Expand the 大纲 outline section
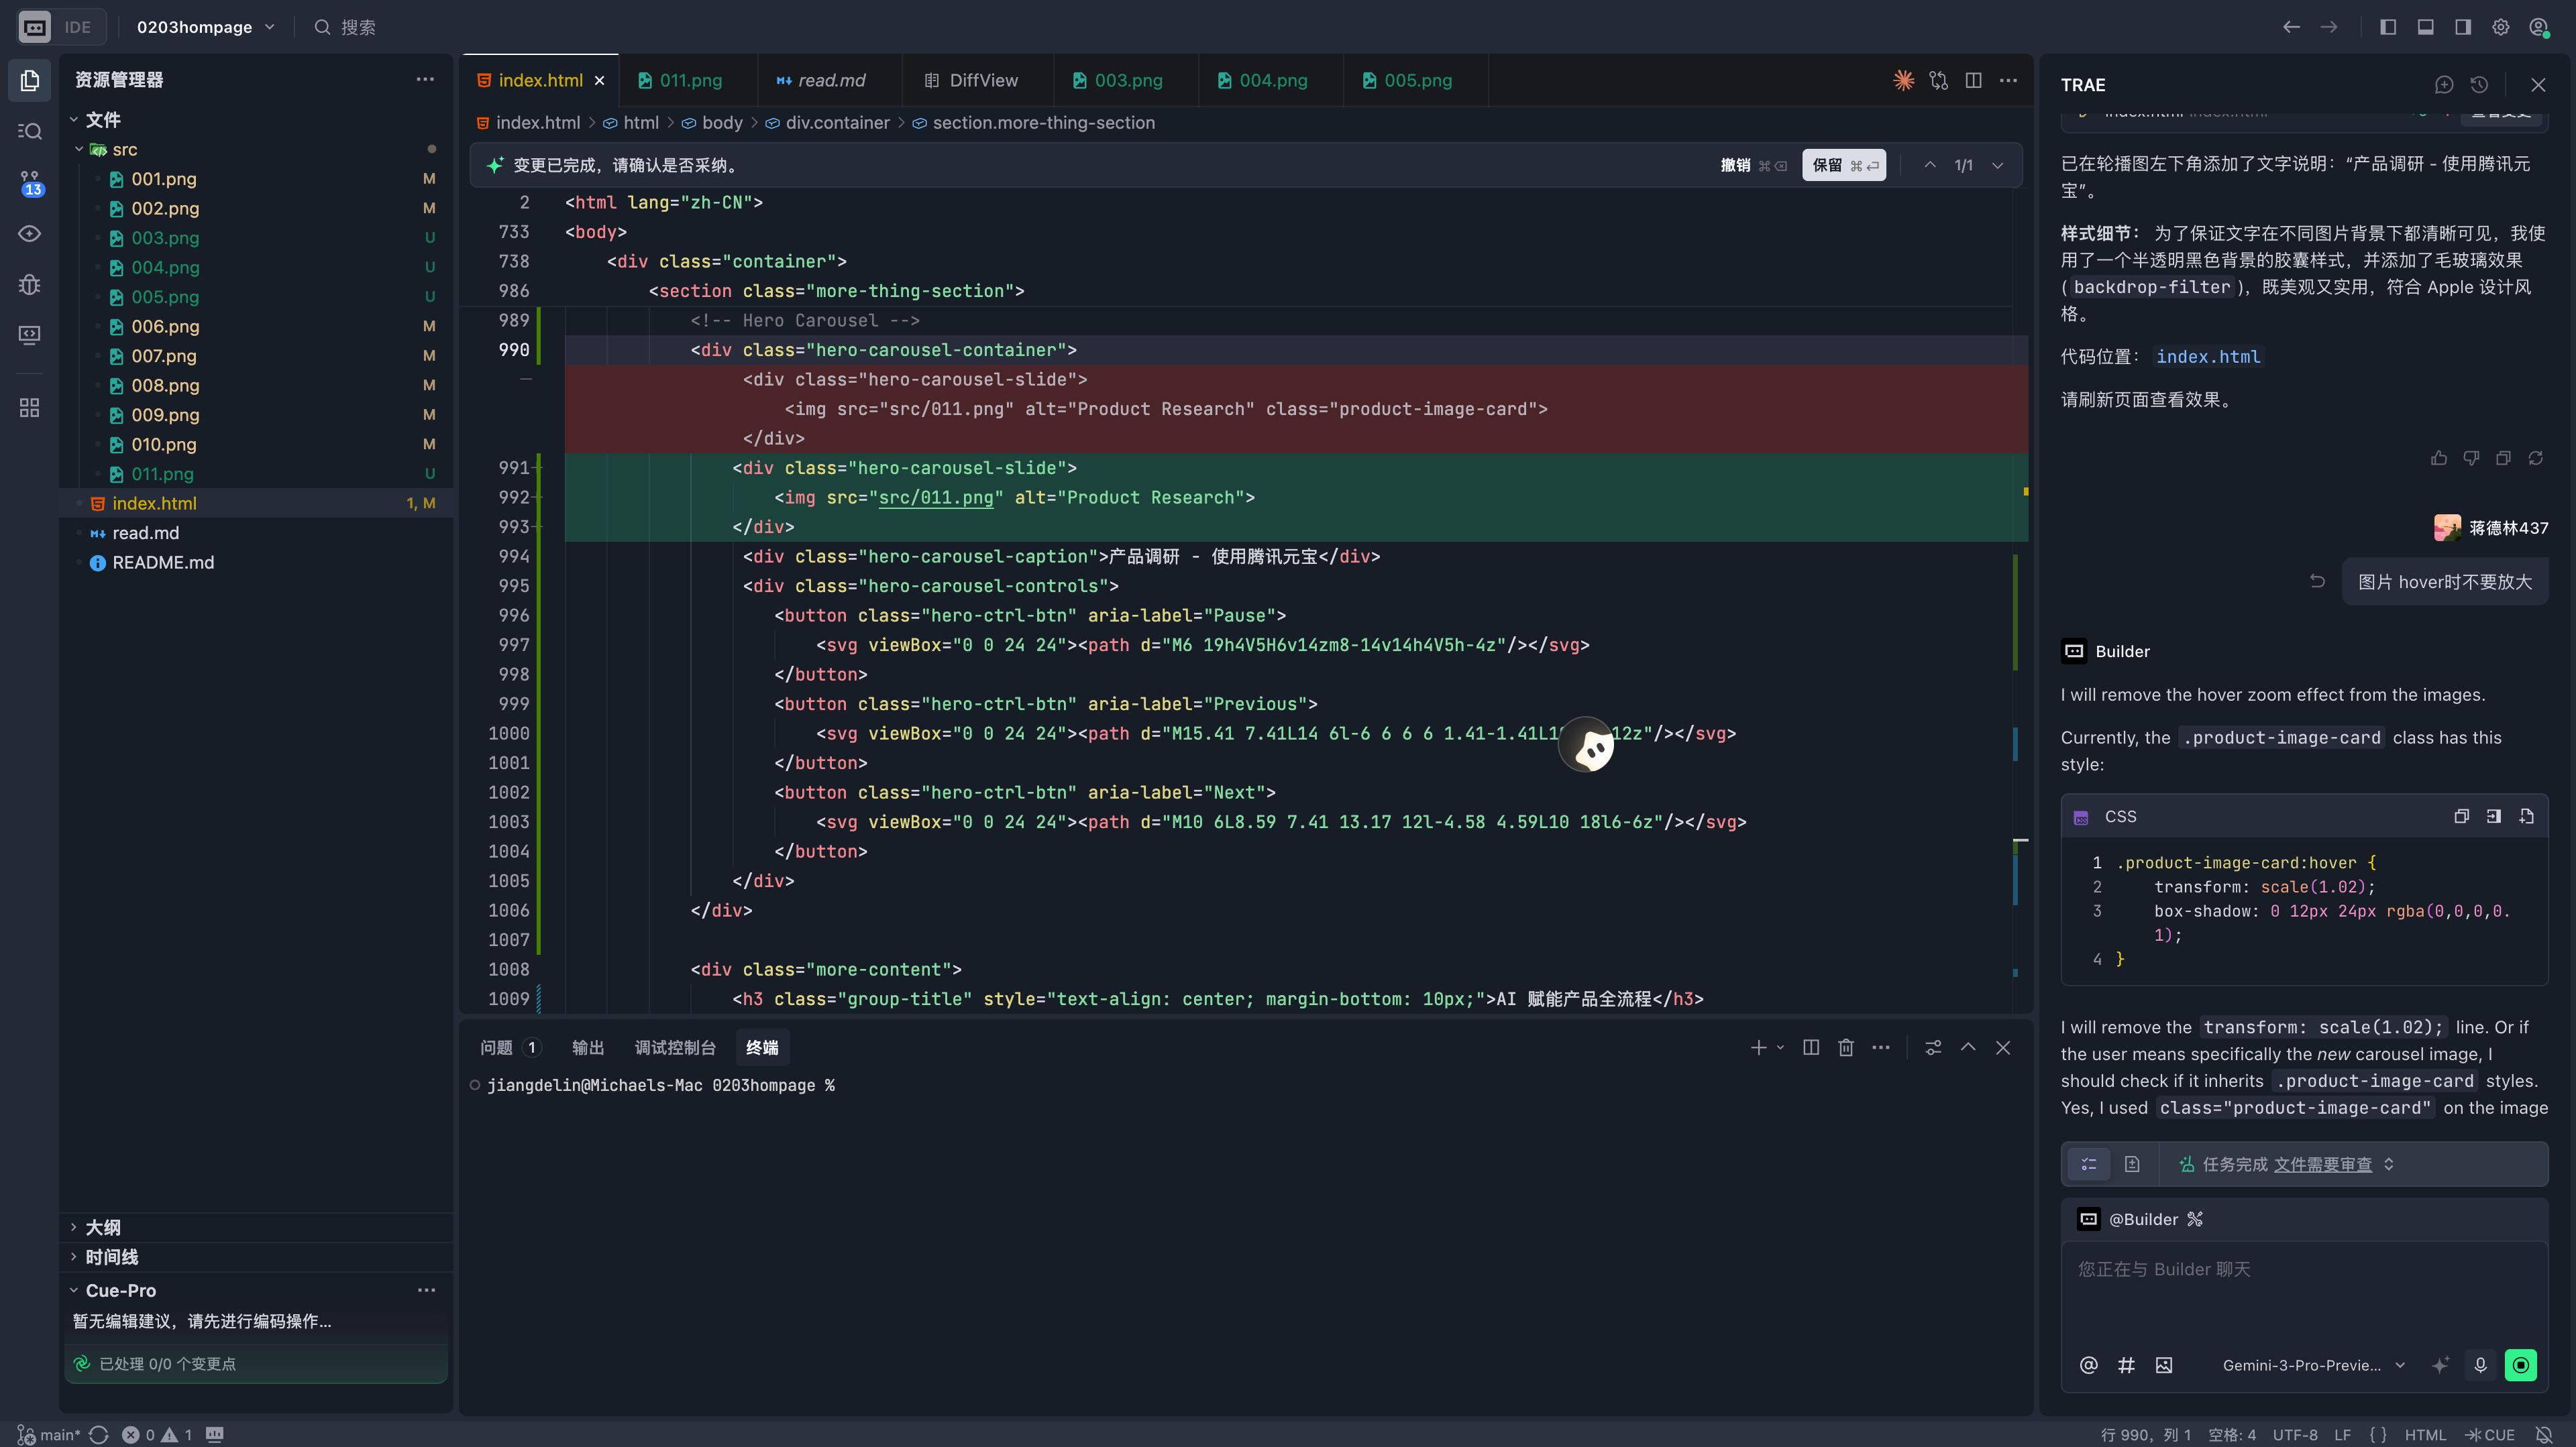This screenshot has height=1447, width=2576. [x=103, y=1227]
